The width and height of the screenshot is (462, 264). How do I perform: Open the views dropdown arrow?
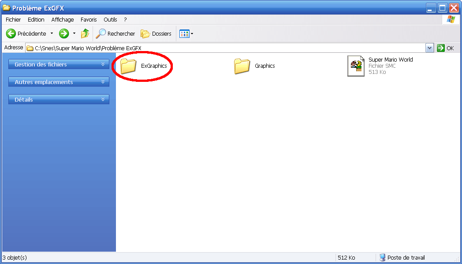192,34
